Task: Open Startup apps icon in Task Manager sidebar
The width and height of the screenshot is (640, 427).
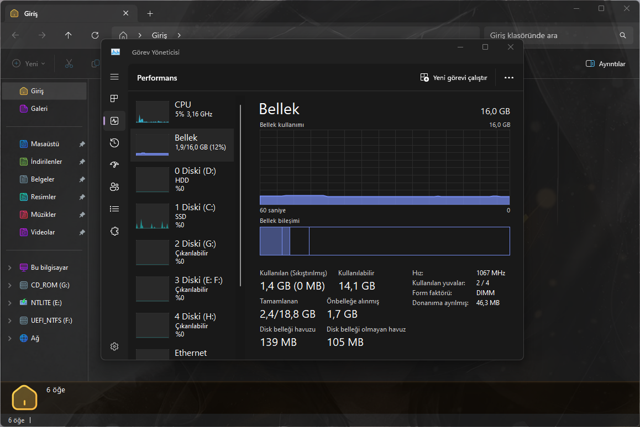Action: (114, 164)
